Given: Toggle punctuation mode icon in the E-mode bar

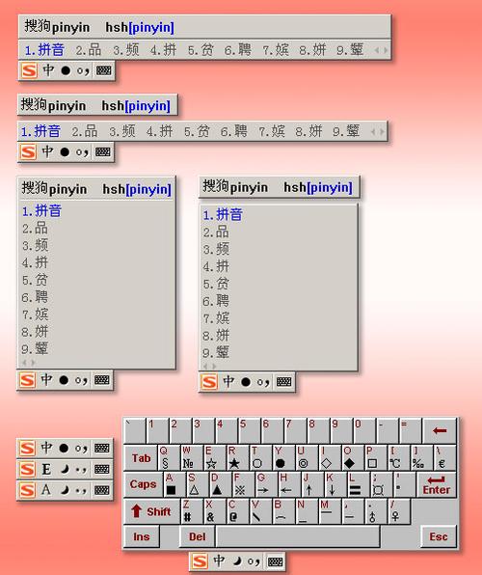Looking at the screenshot, I should 81,470.
